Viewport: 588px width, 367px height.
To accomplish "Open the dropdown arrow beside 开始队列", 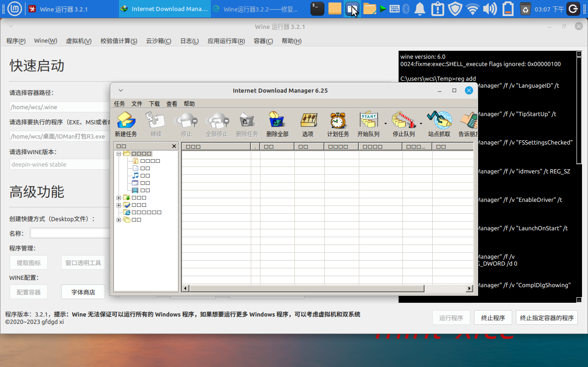I will [x=385, y=124].
